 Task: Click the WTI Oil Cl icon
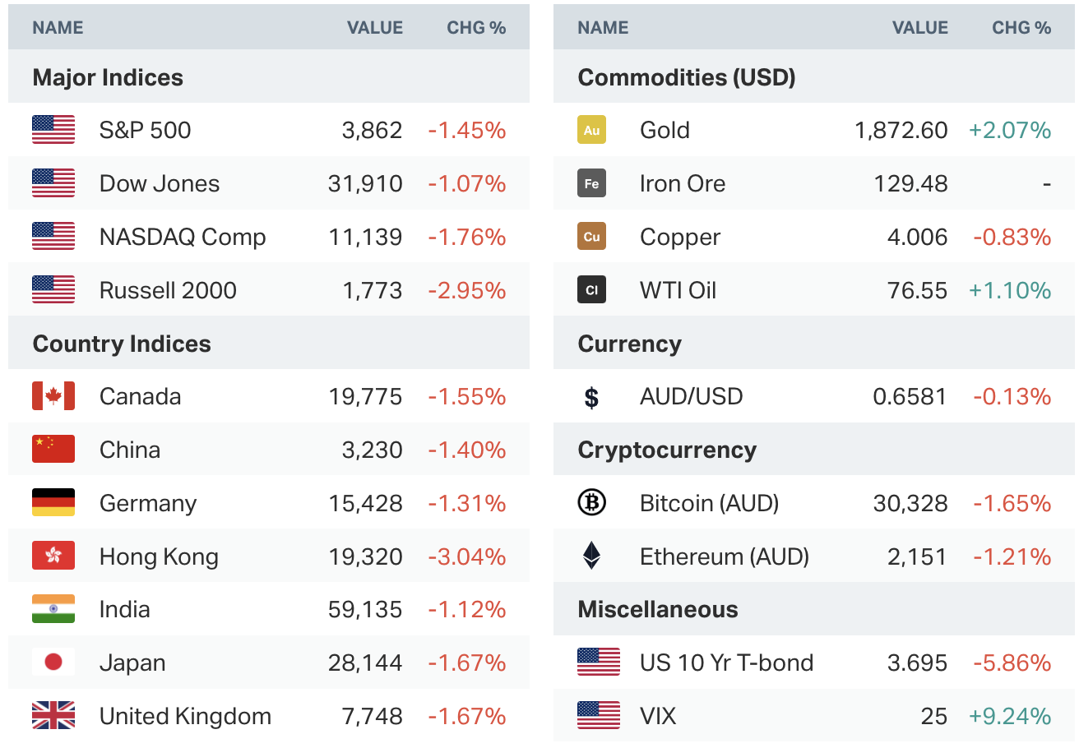click(x=591, y=290)
